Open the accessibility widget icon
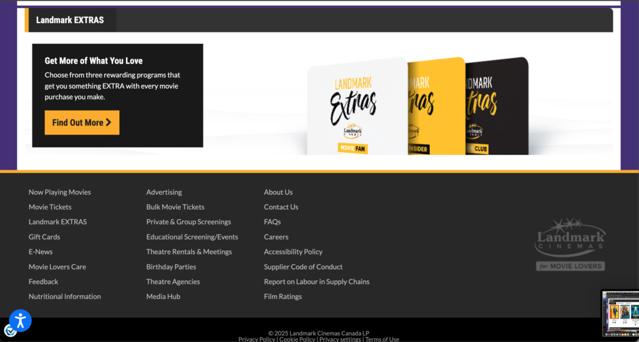This screenshot has height=342, width=639. pyautogui.click(x=21, y=320)
